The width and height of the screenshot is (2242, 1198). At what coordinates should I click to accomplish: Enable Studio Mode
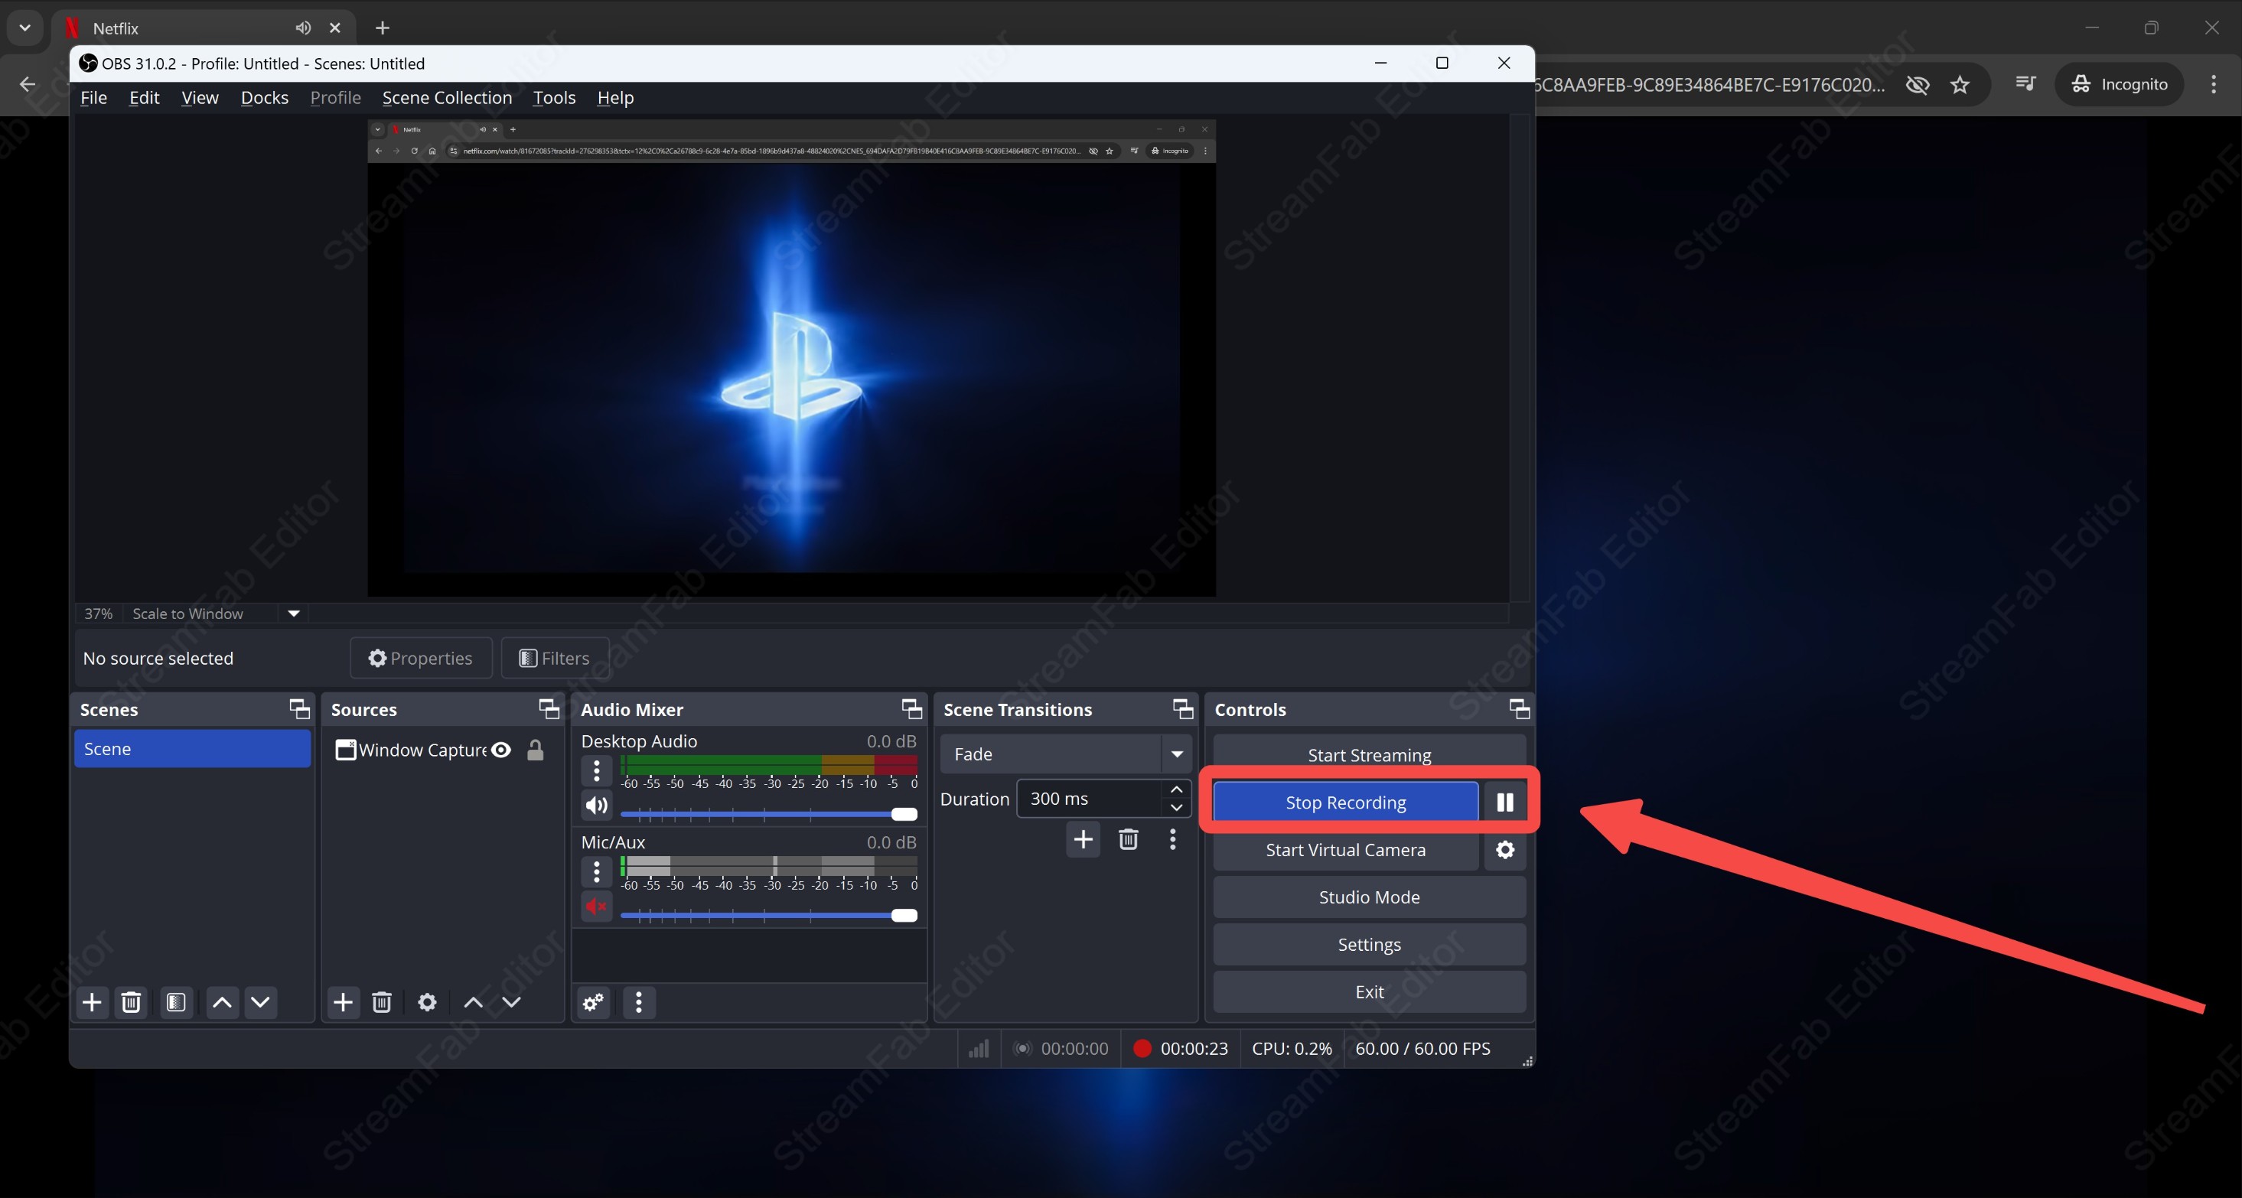click(x=1369, y=897)
